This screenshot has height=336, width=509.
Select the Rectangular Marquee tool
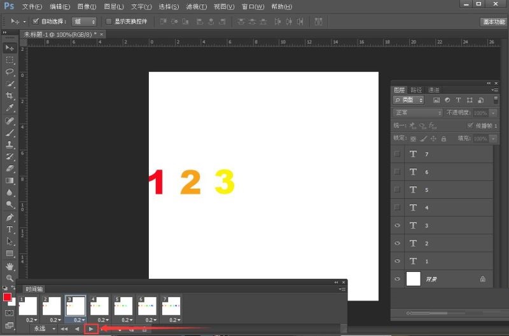(x=10, y=60)
